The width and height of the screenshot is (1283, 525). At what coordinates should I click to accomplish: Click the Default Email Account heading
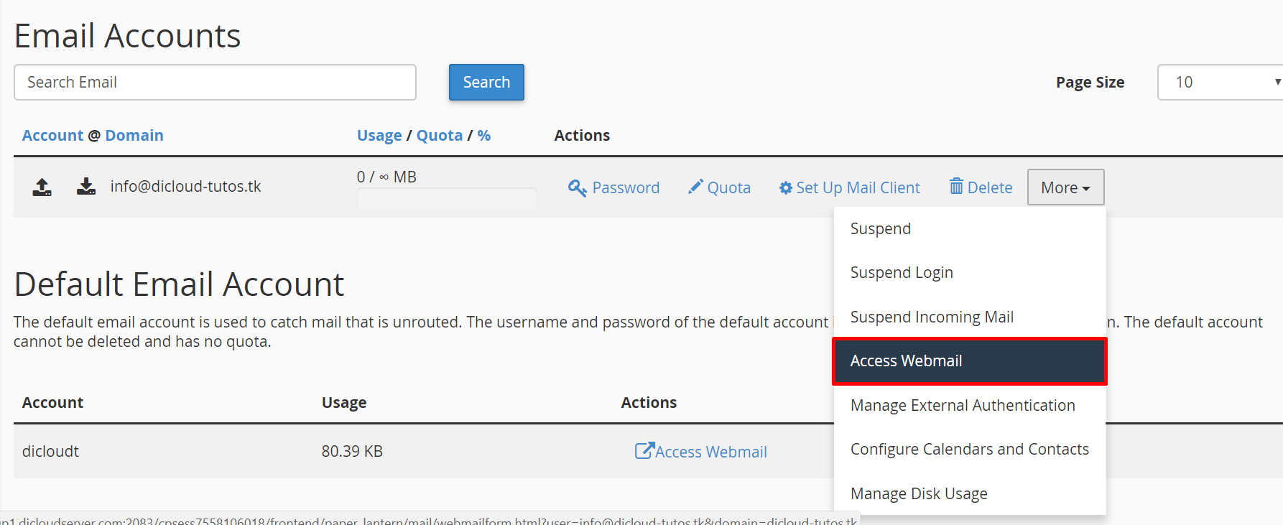point(179,284)
